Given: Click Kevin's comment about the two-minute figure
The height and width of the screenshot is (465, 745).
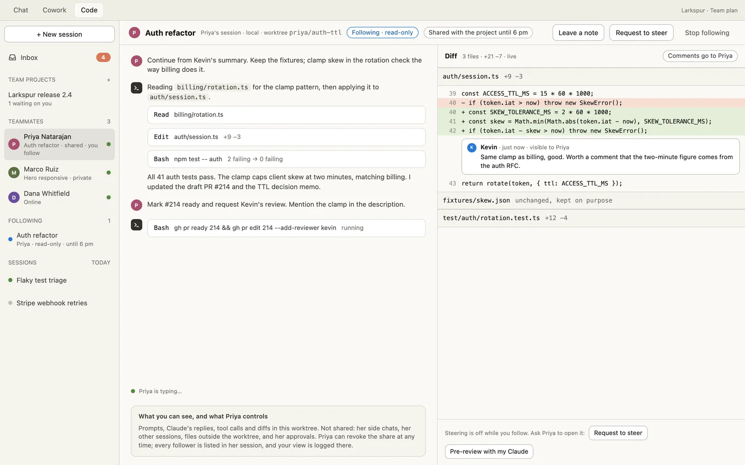Looking at the screenshot, I should (x=601, y=157).
